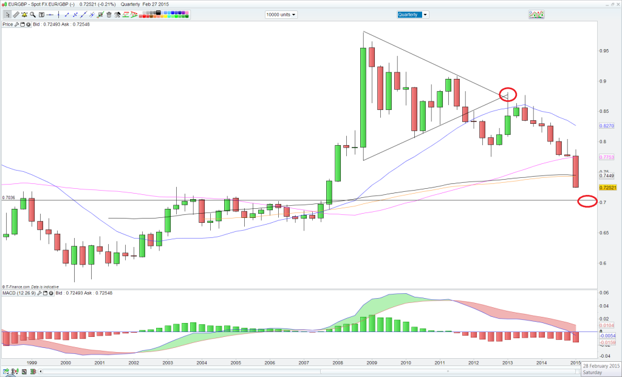622x377 pixels.
Task: Pick the black color swatch
Action: [159, 13]
